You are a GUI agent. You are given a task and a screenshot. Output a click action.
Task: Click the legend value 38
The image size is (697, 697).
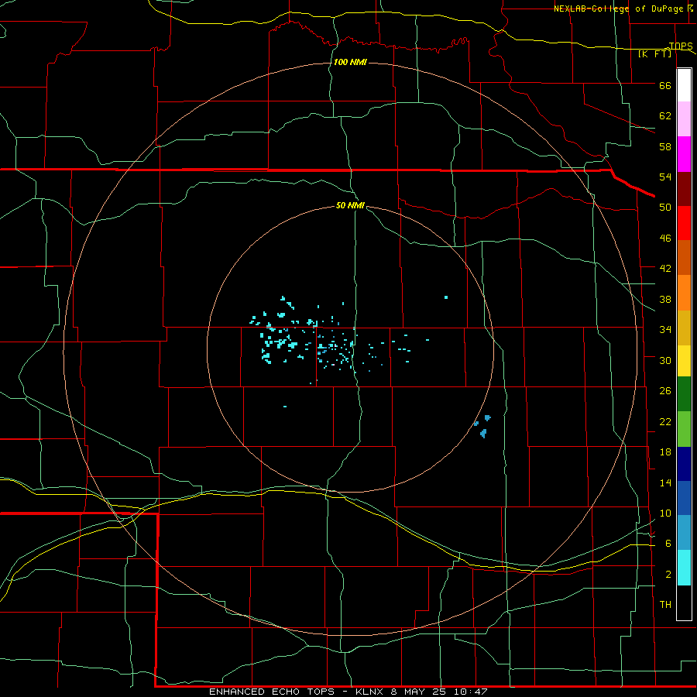point(665,300)
